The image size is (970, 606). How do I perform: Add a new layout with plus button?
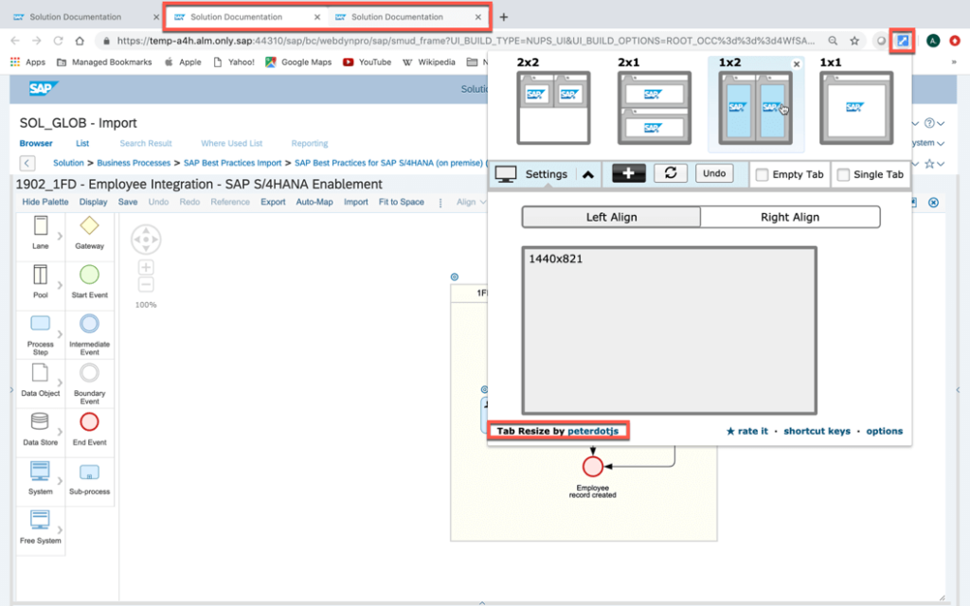coord(629,173)
